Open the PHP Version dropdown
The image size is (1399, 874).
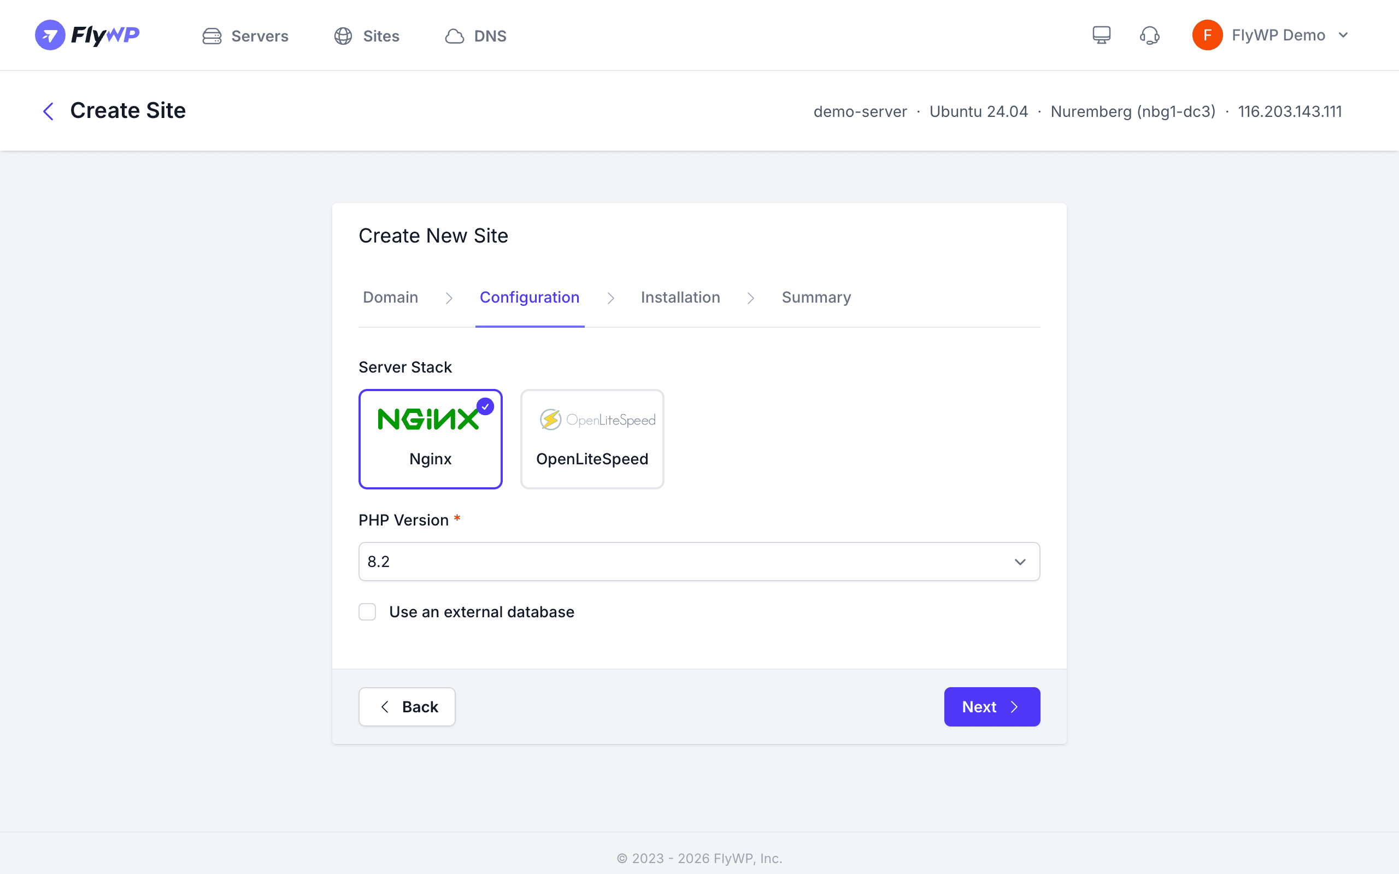pos(699,562)
